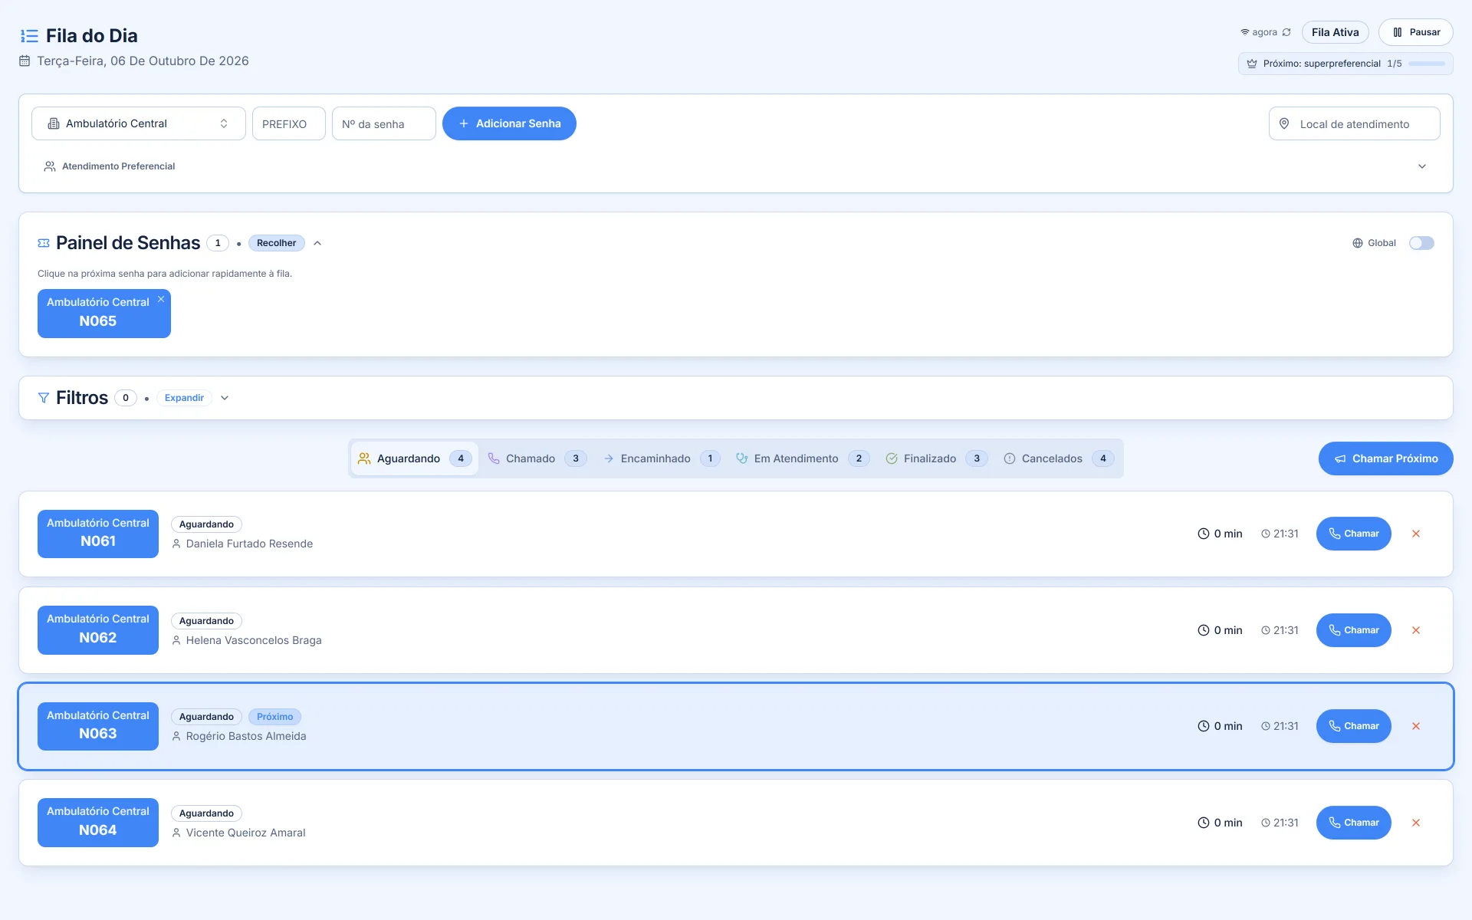
Task: Click the refresh icon next to agora
Action: coord(1286,32)
